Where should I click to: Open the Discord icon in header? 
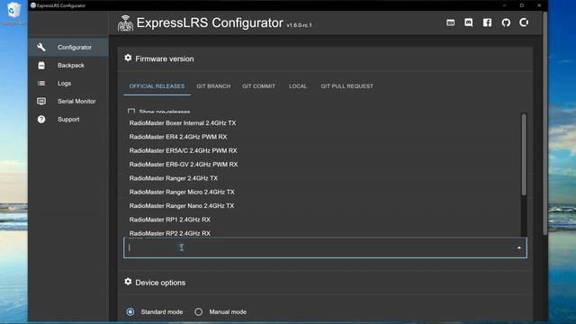point(468,22)
